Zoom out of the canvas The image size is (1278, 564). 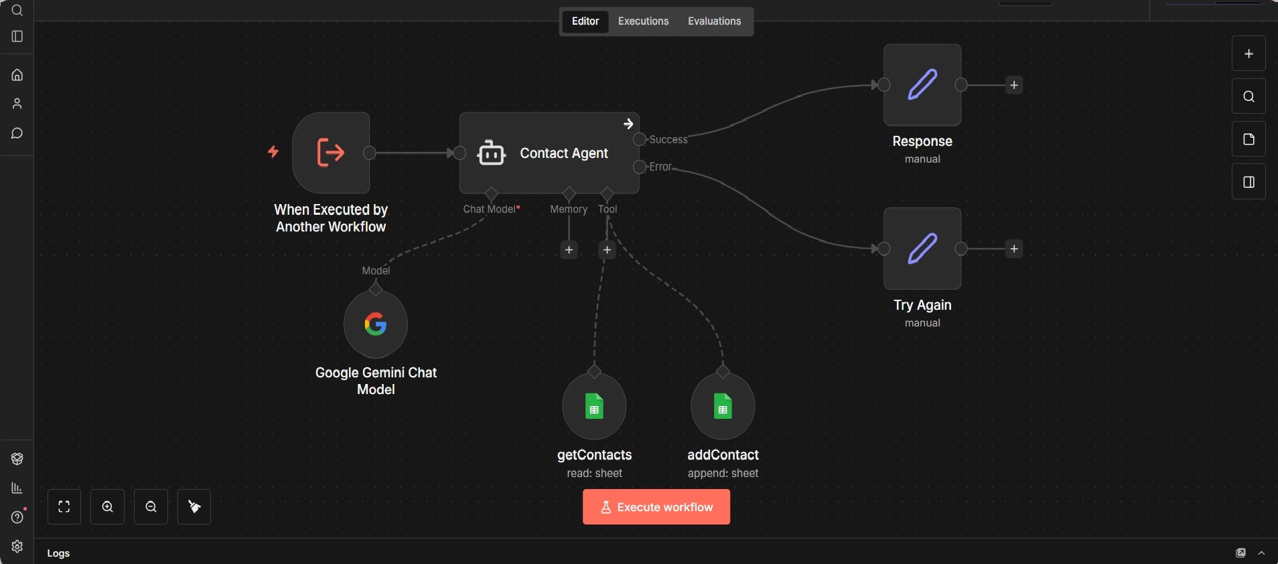(x=151, y=507)
